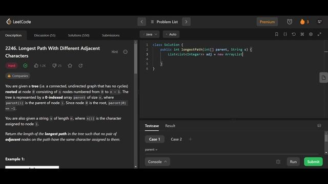
Task: Reset code to default icon
Action: pyautogui.click(x=294, y=34)
